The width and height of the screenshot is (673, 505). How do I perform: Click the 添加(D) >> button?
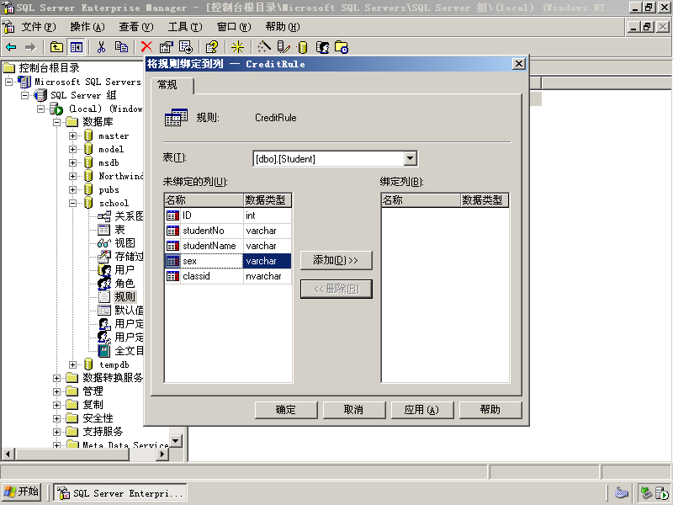[336, 261]
